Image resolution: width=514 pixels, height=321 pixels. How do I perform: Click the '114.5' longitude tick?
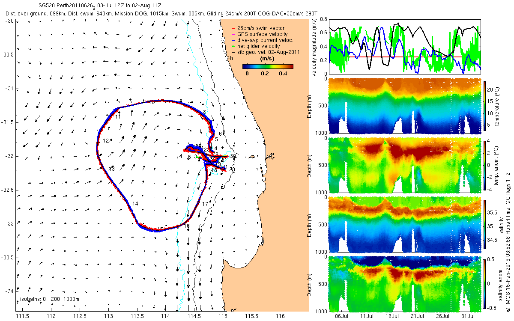coord(194,316)
